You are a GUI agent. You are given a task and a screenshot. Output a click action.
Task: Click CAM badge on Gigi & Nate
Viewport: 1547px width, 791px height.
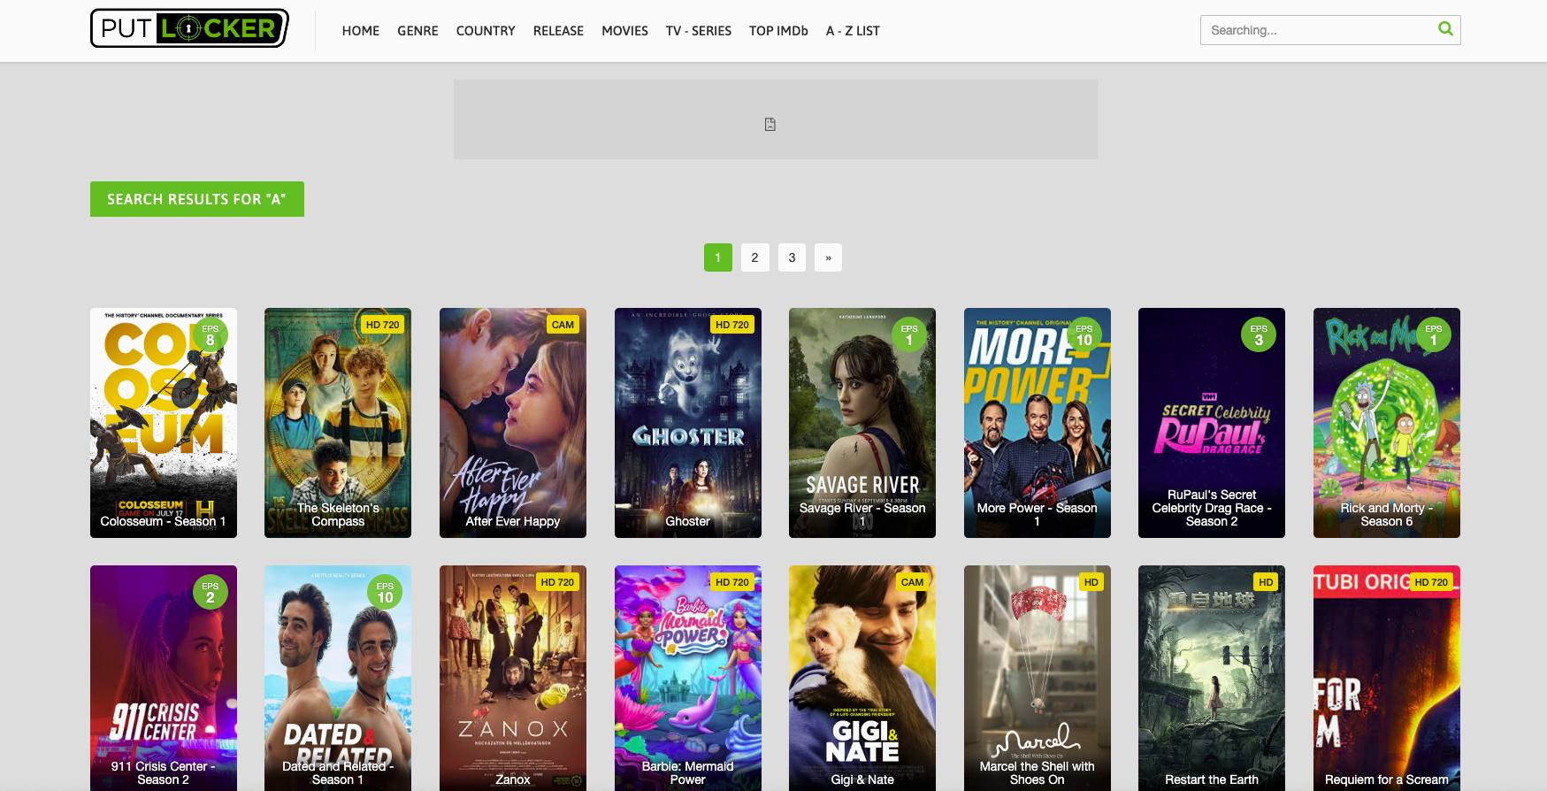[x=912, y=582]
